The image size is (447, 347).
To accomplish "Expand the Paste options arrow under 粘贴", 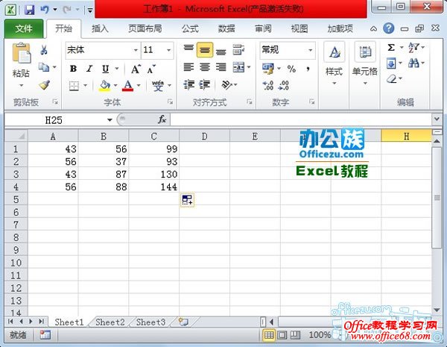I will 21,85.
